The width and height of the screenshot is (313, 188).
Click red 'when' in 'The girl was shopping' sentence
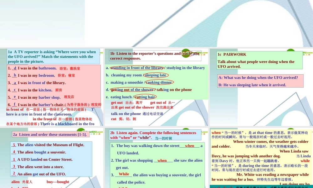click(x=162, y=160)
